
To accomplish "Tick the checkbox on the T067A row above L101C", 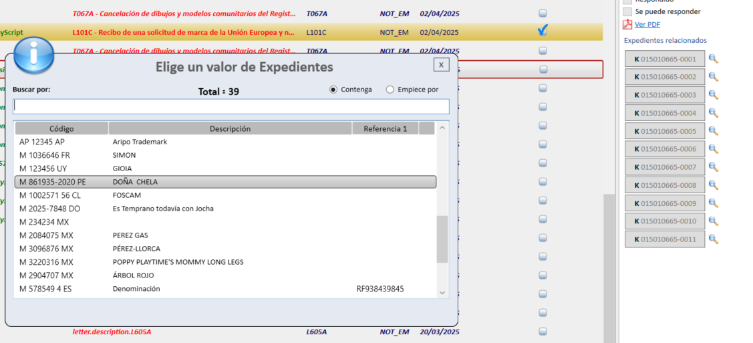I will pos(543,13).
